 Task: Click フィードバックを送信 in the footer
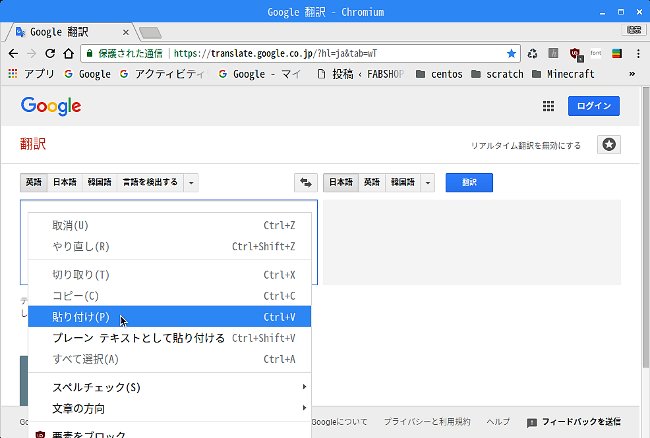click(581, 422)
